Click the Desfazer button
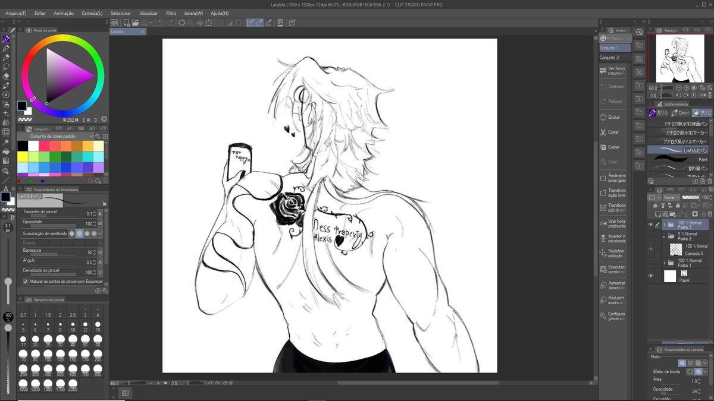The image size is (714, 401). coord(613,86)
